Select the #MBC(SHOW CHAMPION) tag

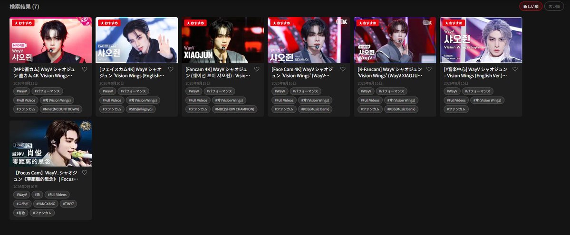coord(234,109)
